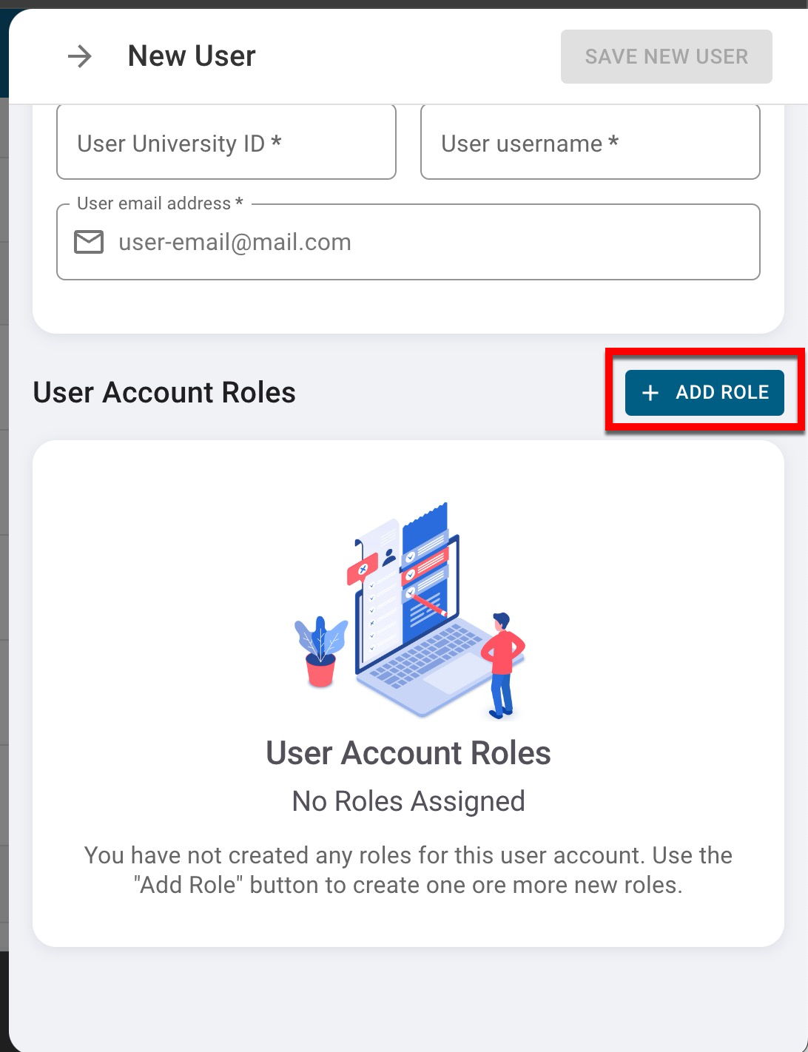Click the User Account Roles section heading
Viewport: 808px width, 1052px height.
[164, 393]
